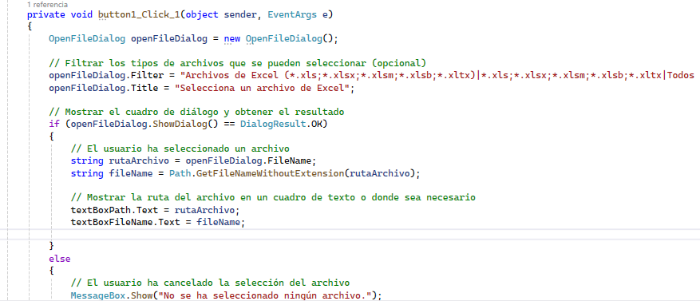The image size is (700, 301).
Task: Click the openFileDialog.Title assignment
Action: click(x=201, y=87)
